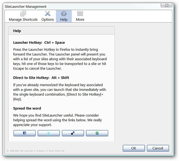Click the SiteLauncher Management window title
Screen dimensions: 179x161
(x=25, y=6)
